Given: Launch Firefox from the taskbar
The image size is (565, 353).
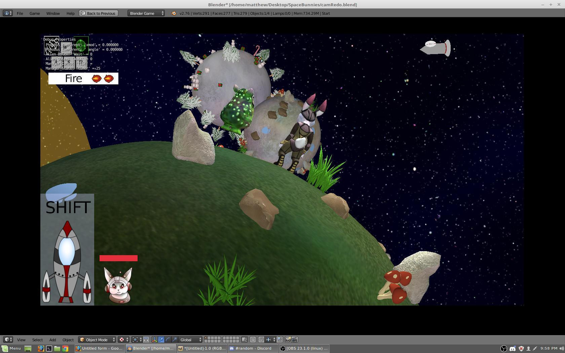Looking at the screenshot, I should (41, 349).
